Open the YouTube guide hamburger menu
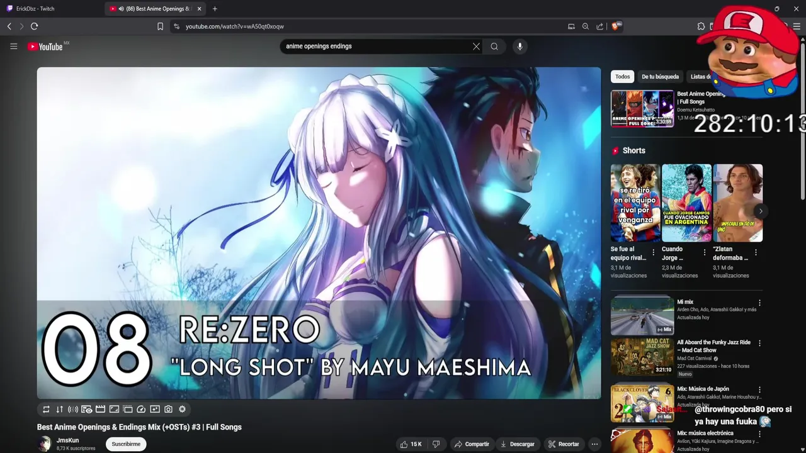 [13, 46]
